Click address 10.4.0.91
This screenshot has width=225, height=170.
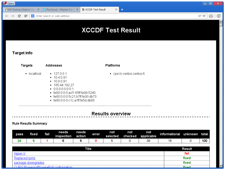[x=60, y=78]
